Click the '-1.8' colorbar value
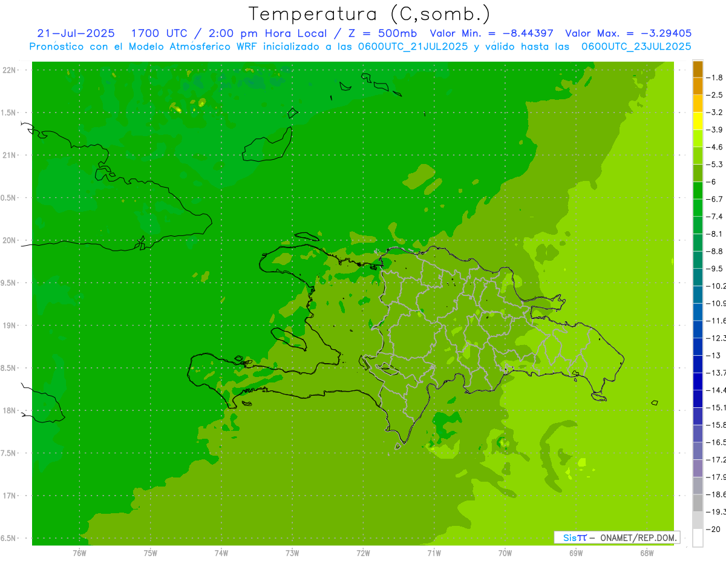 [x=715, y=77]
